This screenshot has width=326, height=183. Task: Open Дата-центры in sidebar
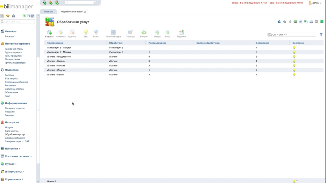tap(12, 131)
